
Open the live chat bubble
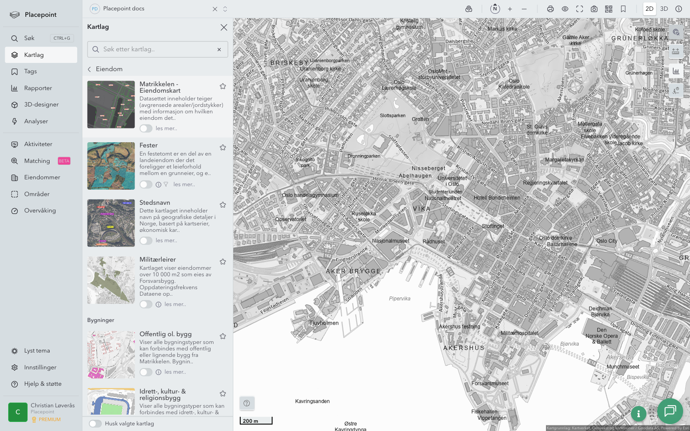(x=670, y=411)
